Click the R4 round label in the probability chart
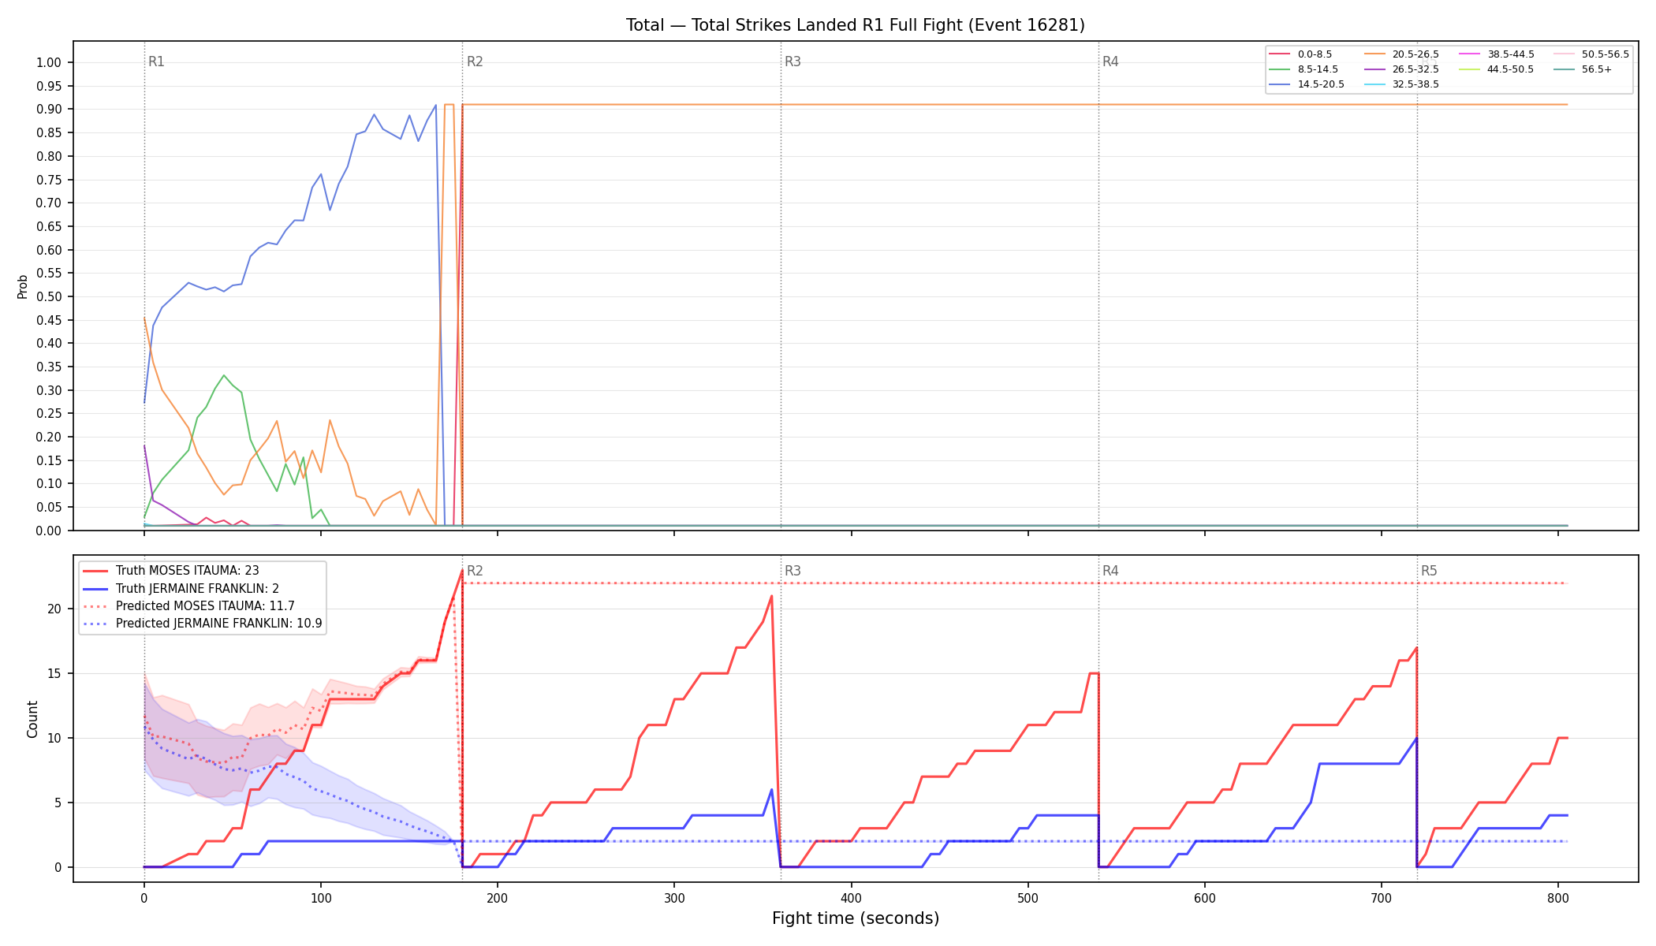This screenshot has width=1656, height=946. (x=1110, y=61)
